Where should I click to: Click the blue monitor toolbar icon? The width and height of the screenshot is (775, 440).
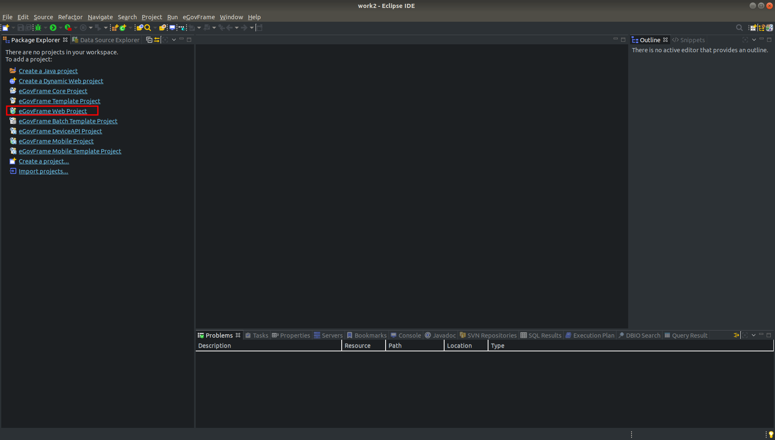point(172,28)
